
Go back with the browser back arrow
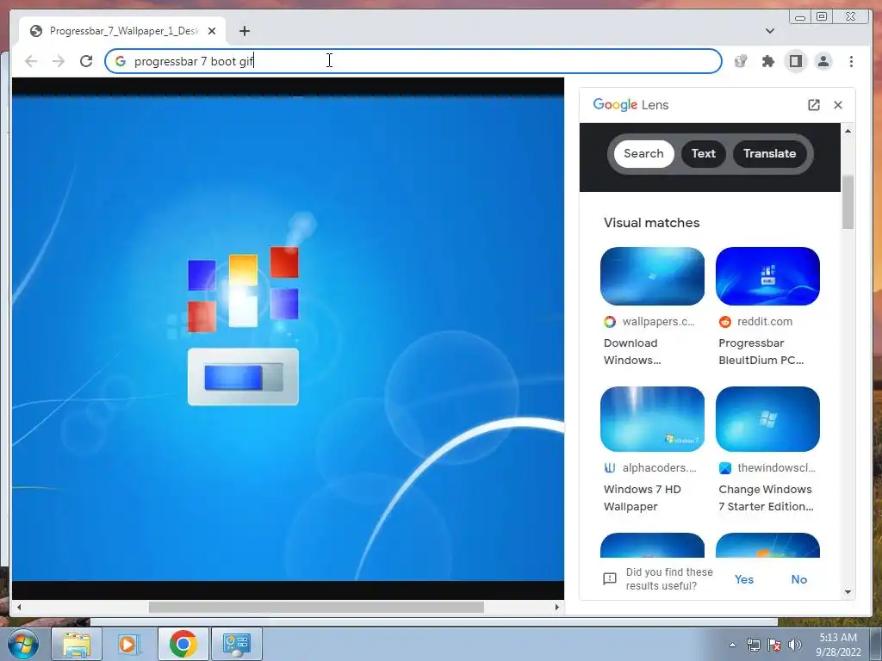click(x=31, y=61)
